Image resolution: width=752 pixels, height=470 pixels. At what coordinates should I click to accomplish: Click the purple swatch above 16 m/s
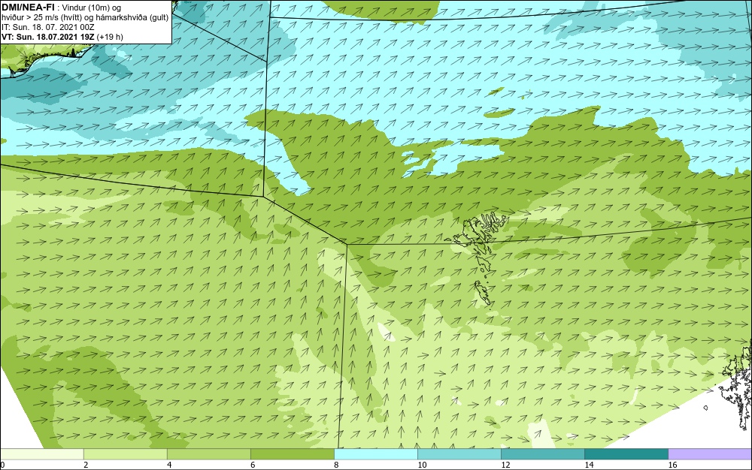[x=710, y=454]
